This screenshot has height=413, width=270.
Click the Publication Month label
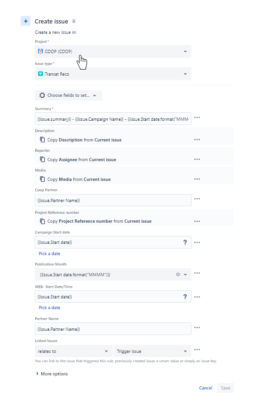coord(51,264)
